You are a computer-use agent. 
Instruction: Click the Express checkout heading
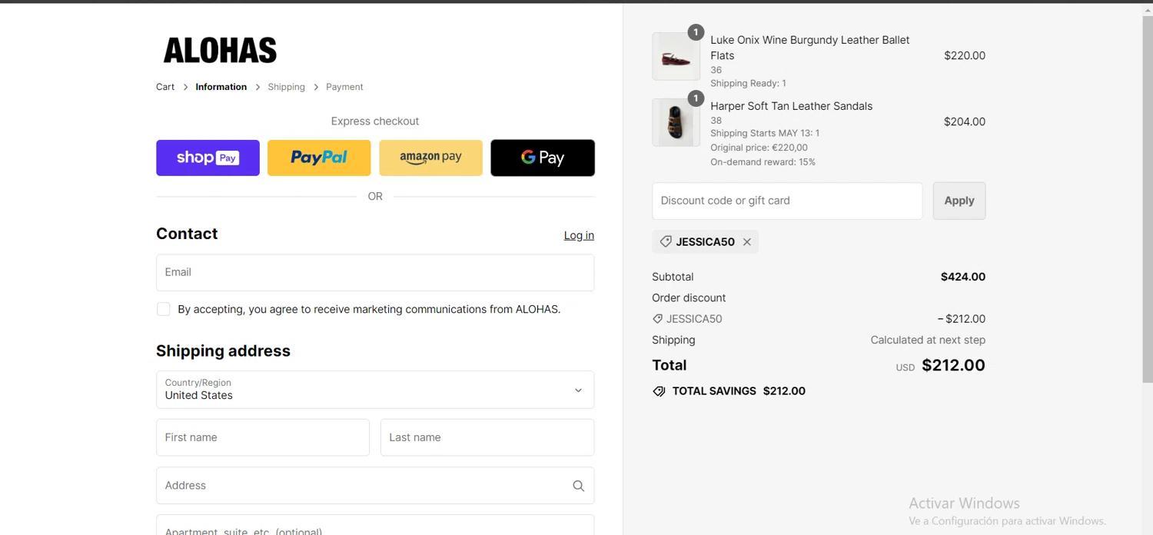pyautogui.click(x=375, y=121)
